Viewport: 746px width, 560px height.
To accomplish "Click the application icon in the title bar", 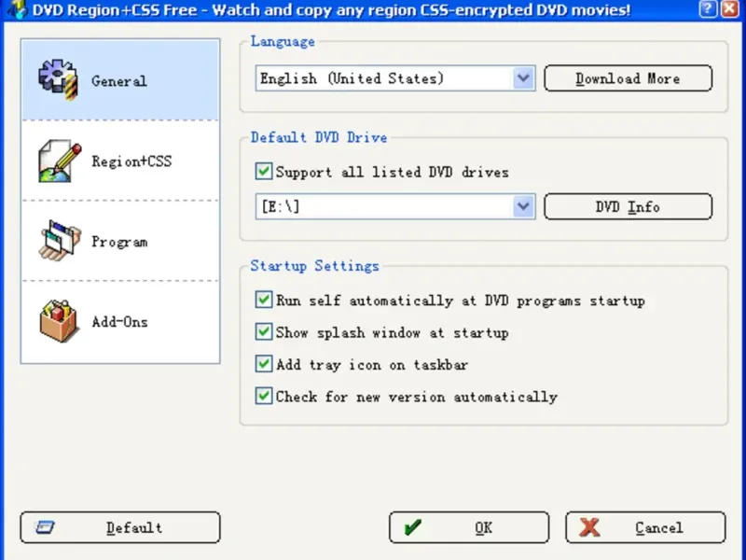I will coord(18,9).
